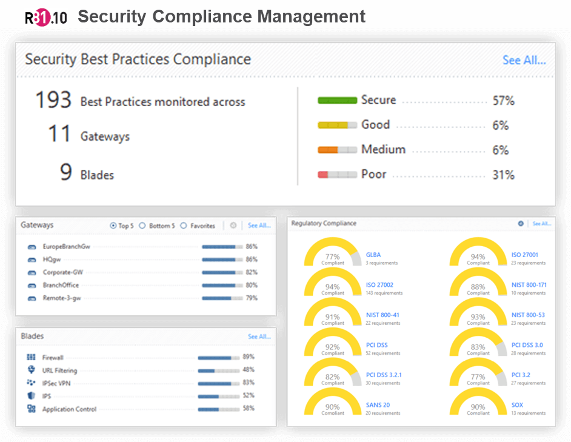
Task: Open the NIST 800-41 regulation link
Action: [x=382, y=315]
